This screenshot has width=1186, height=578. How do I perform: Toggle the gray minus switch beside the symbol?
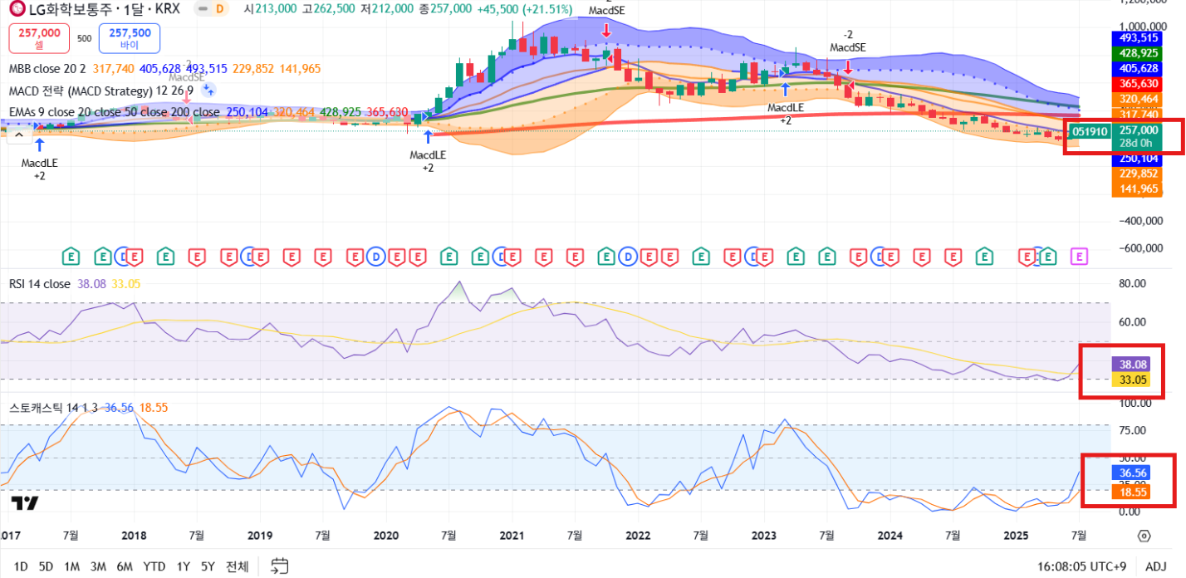click(x=201, y=9)
